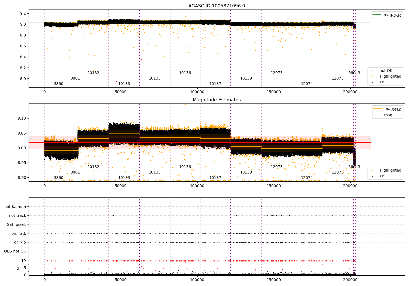Viewport: 409px width, 286px height.
Task: Select the 'not track' row label
Action: point(17,215)
